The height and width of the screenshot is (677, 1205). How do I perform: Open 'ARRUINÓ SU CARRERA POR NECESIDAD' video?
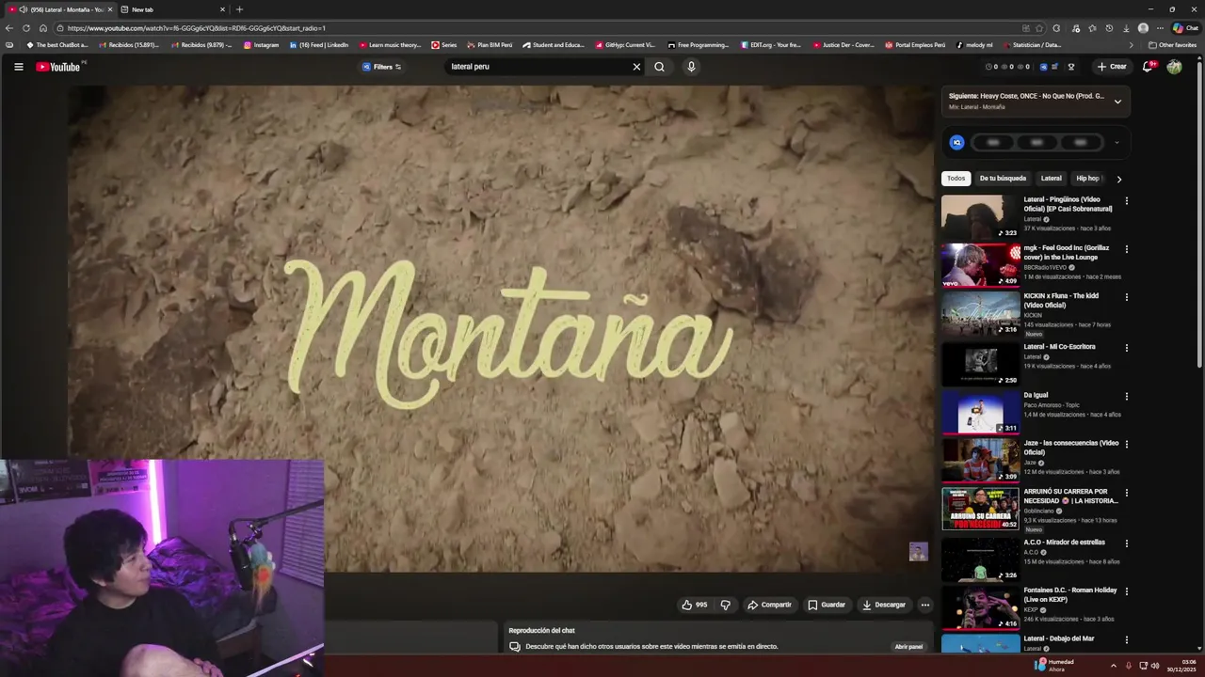click(980, 509)
